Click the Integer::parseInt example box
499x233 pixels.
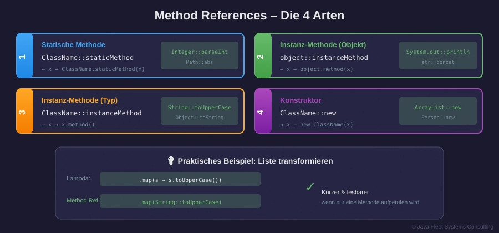[200, 55]
